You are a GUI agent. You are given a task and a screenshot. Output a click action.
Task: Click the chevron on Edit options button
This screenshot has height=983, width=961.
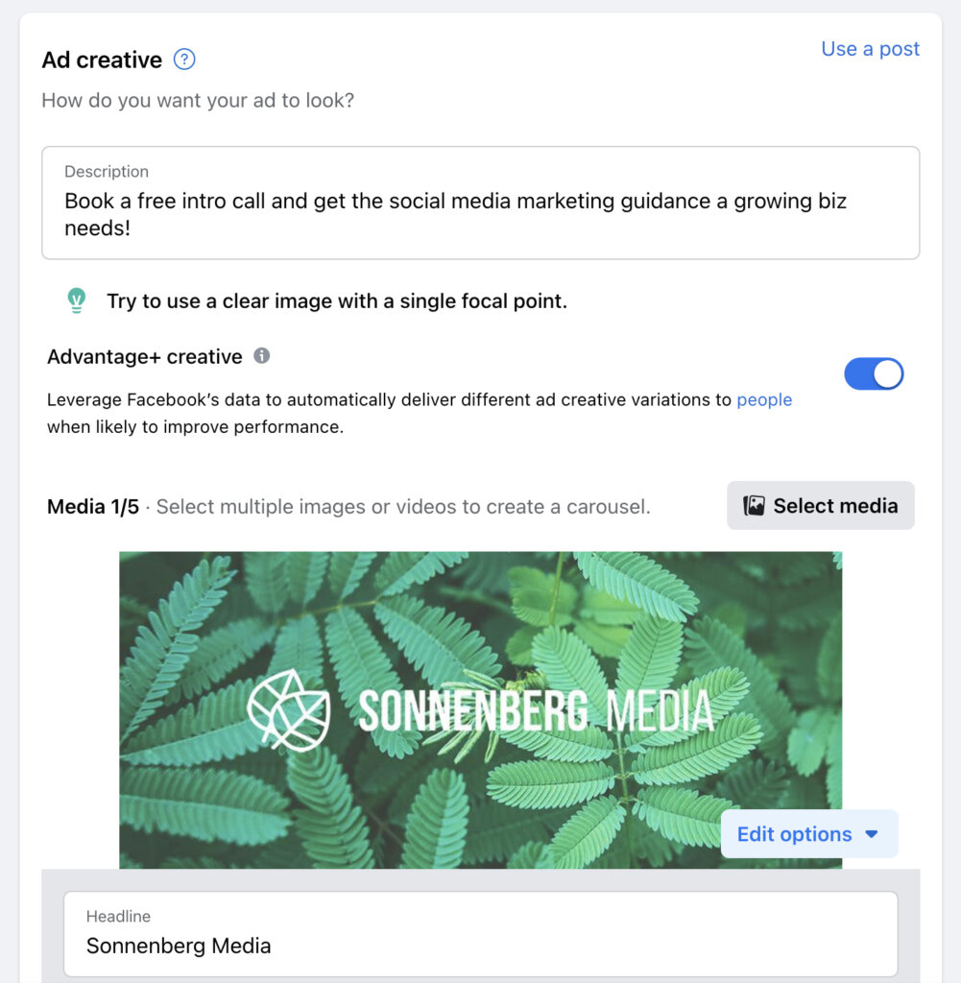872,834
